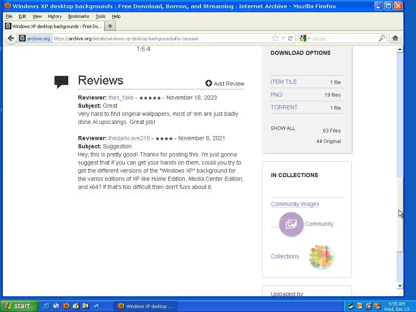This screenshot has height=312, width=416.
Task: Click the purple Community images icon
Action: click(x=291, y=224)
